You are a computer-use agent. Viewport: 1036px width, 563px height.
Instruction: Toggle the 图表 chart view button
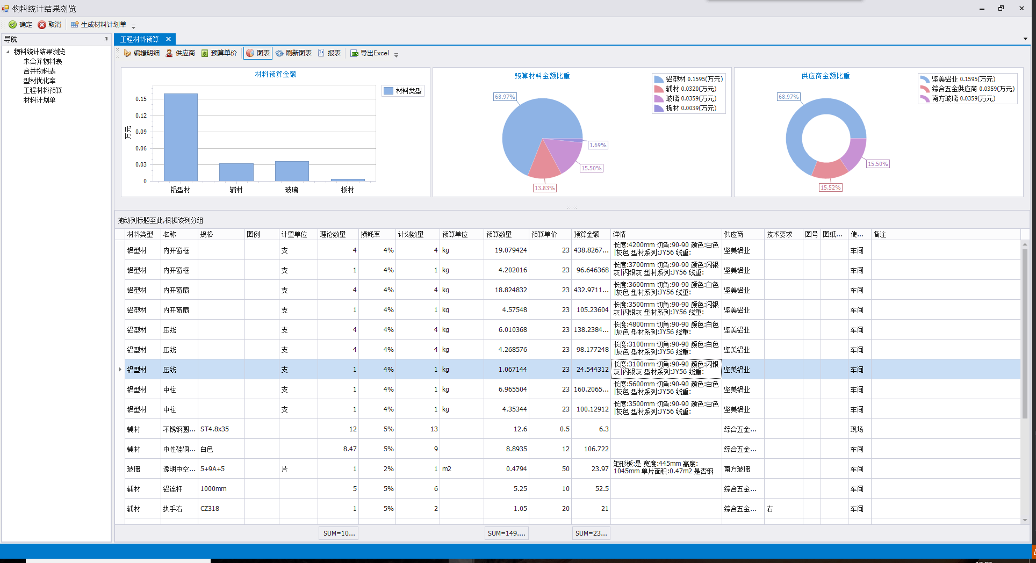pos(258,53)
